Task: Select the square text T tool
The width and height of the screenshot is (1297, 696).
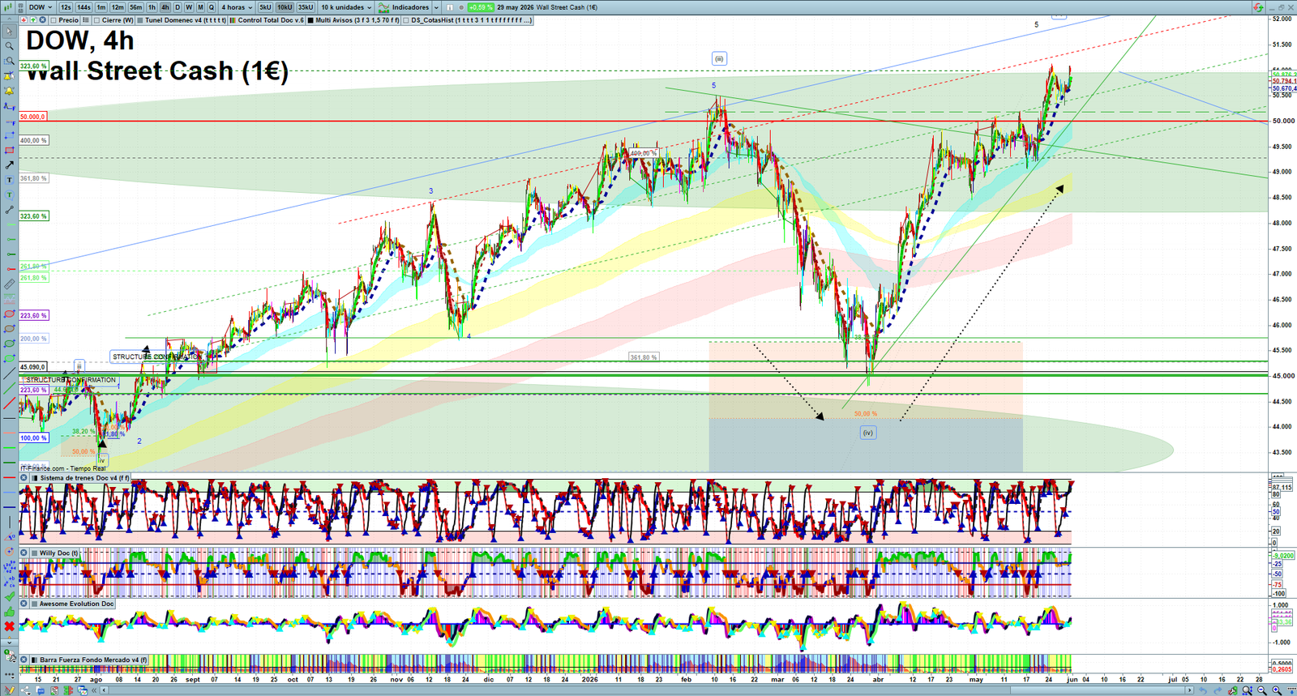Action: tap(10, 180)
